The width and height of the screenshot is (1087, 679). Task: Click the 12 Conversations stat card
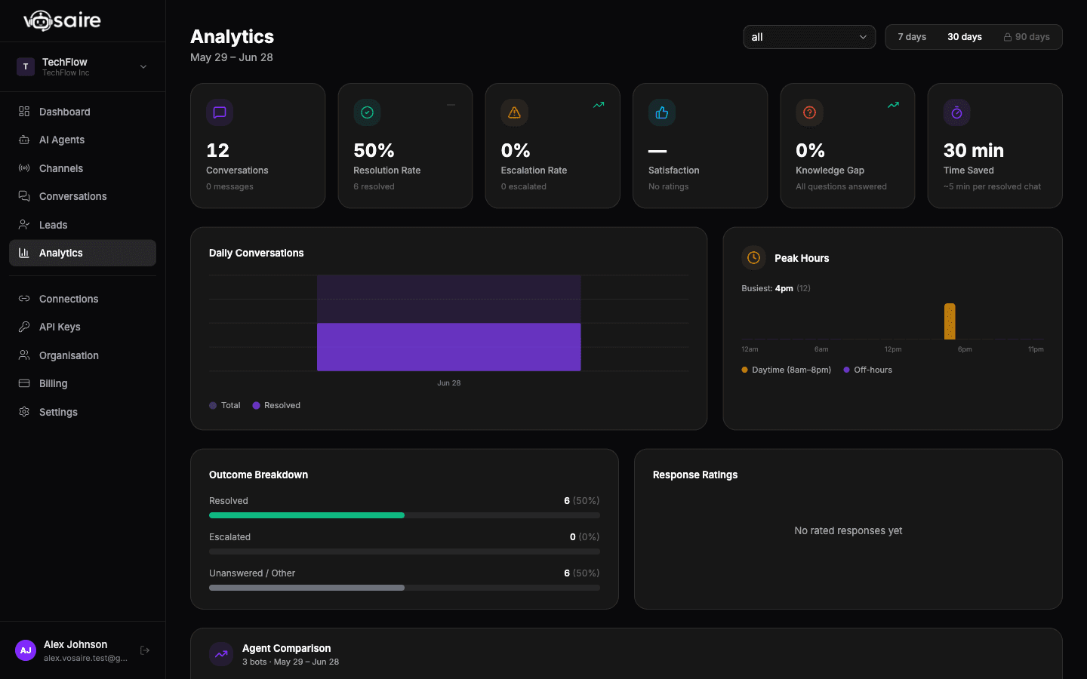[258, 146]
